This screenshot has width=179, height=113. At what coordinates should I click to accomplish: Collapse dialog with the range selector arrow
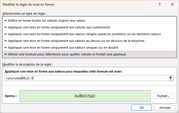click(x=170, y=78)
